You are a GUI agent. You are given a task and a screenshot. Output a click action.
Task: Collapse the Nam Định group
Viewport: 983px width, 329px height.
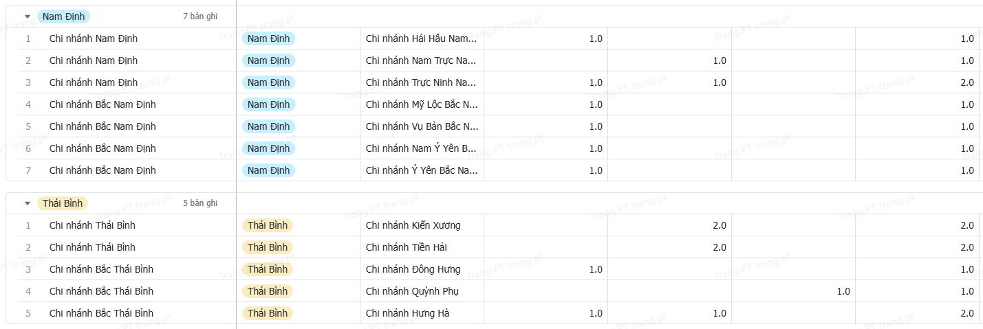coord(28,16)
